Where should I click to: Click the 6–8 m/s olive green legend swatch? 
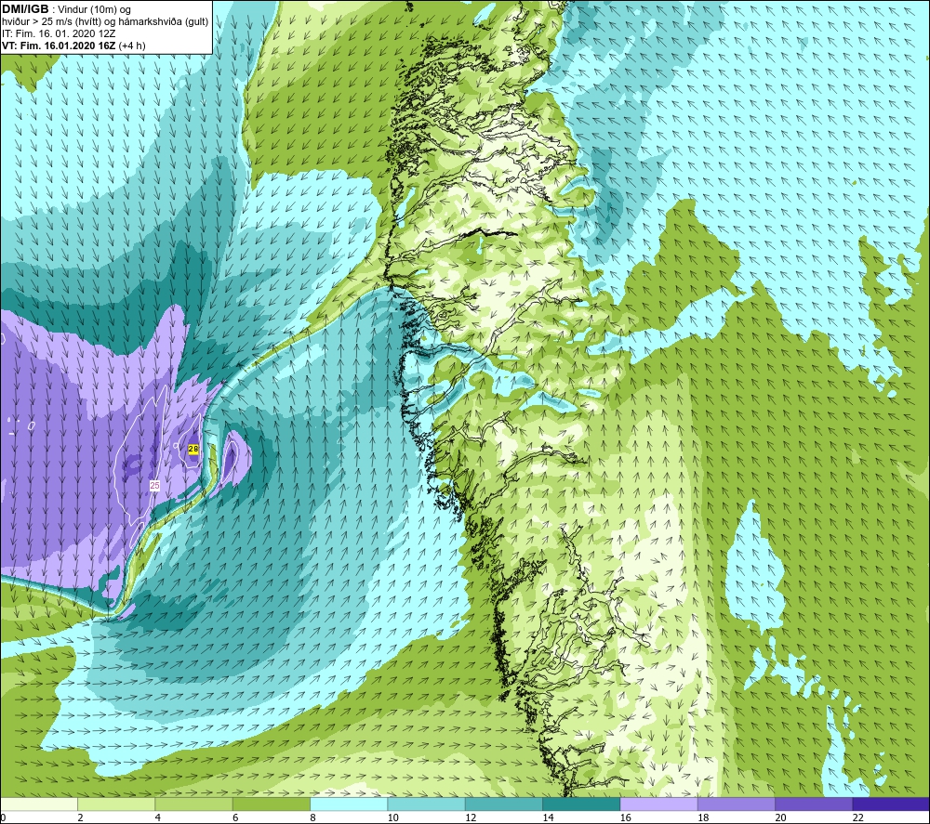click(x=272, y=804)
